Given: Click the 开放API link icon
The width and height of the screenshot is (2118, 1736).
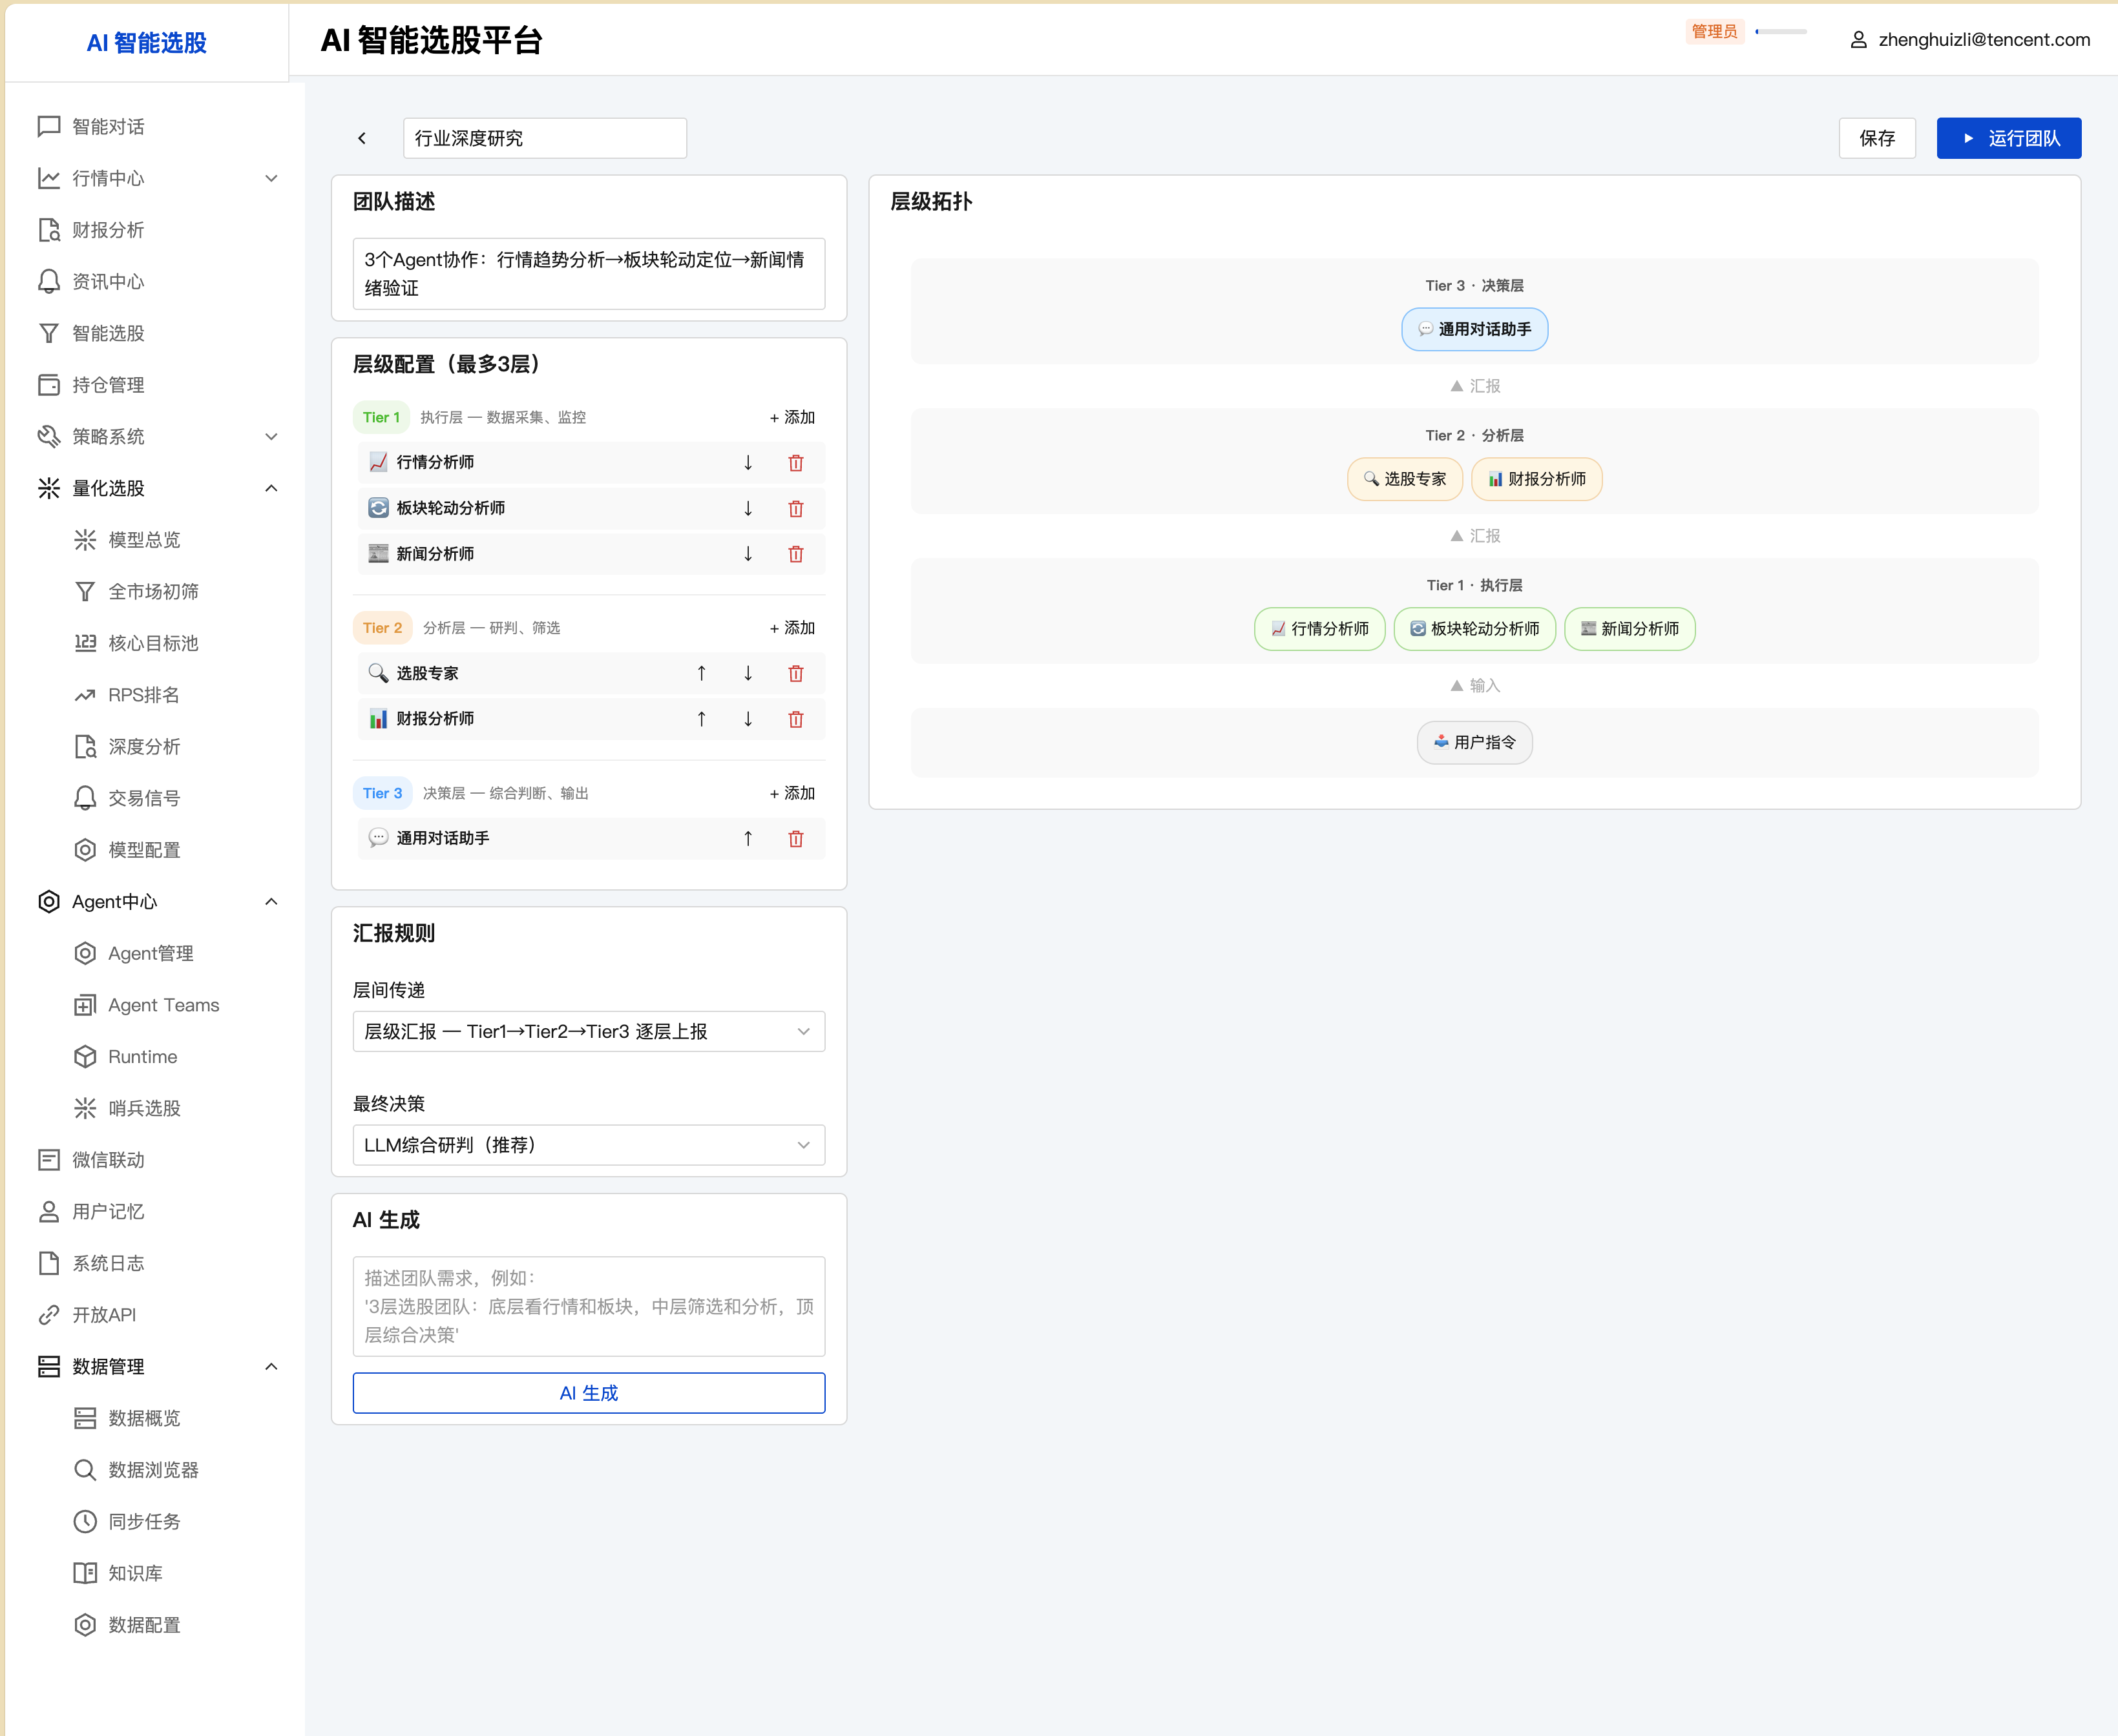Looking at the screenshot, I should (x=49, y=1315).
